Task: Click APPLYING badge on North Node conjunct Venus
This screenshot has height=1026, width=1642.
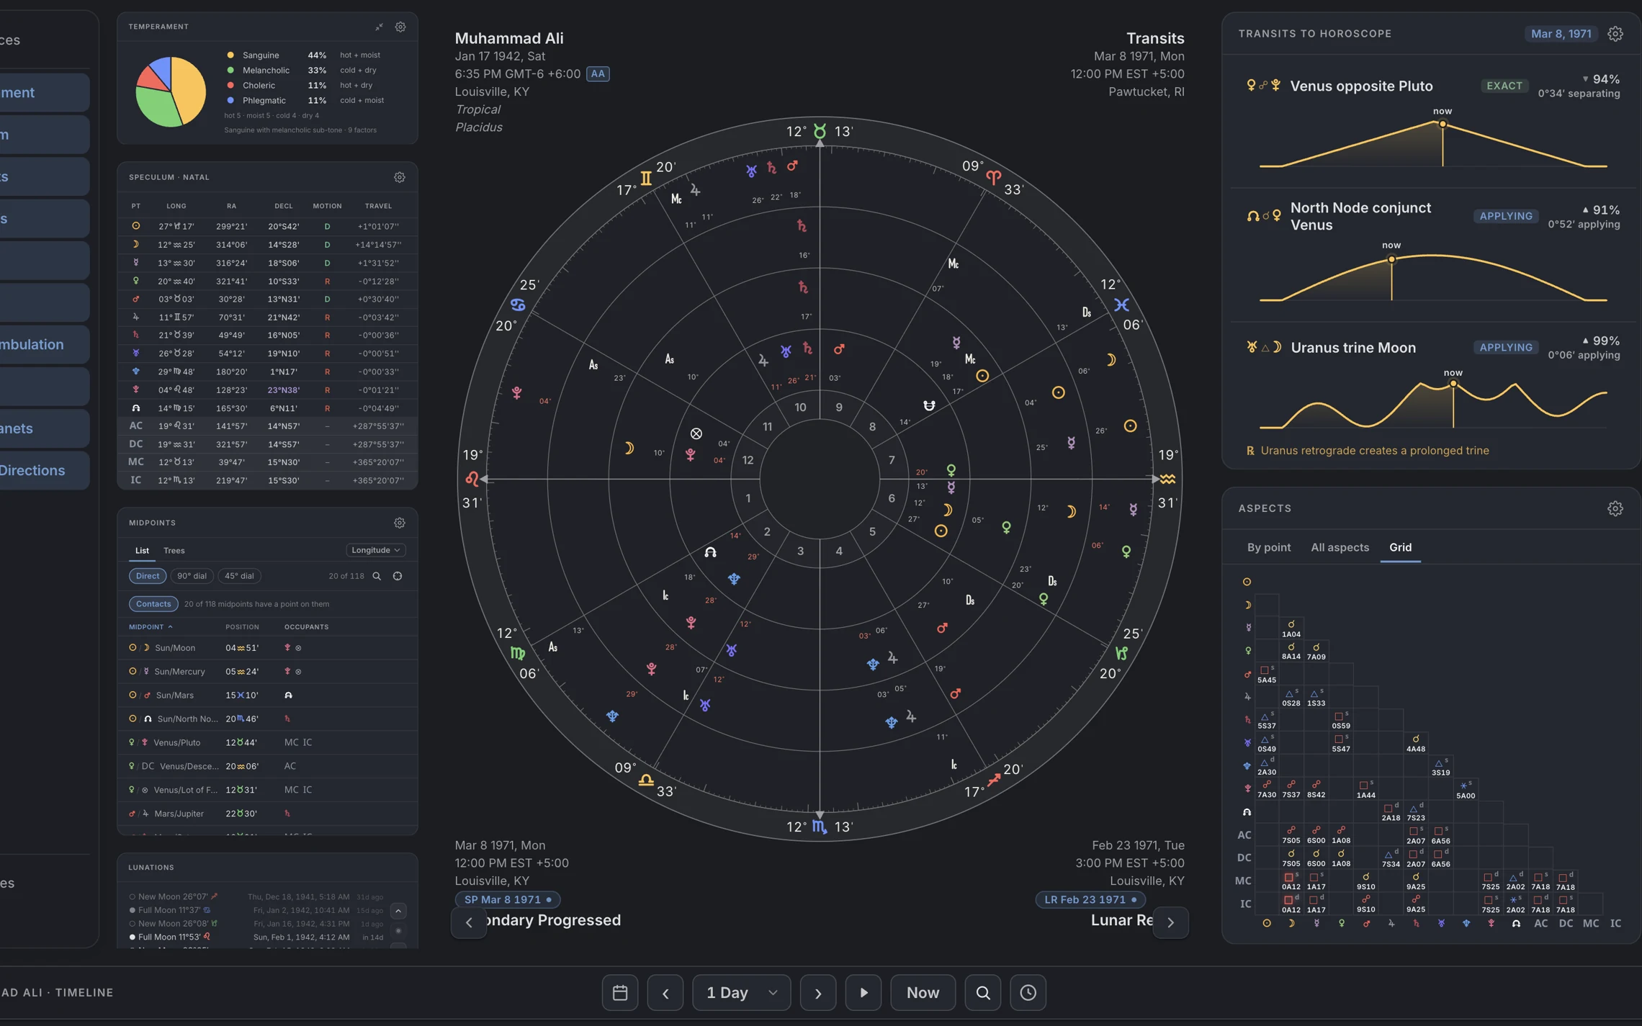Action: [1506, 216]
